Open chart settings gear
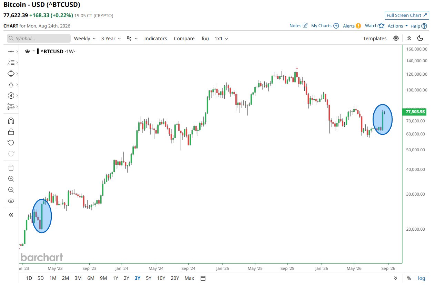 tap(396, 38)
